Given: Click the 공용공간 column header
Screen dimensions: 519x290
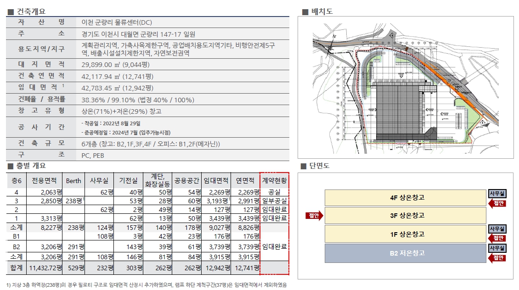Looking at the screenshot, I should (186, 180).
